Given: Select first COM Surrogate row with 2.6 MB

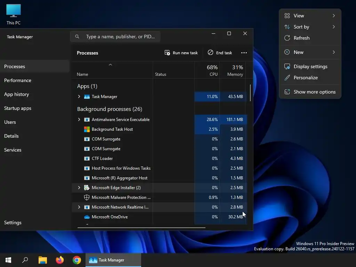Looking at the screenshot, I should pos(159,139).
